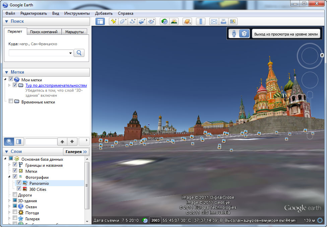The width and height of the screenshot is (327, 227).
Task: Switch to Street View with the pegman icon
Action: point(234,33)
